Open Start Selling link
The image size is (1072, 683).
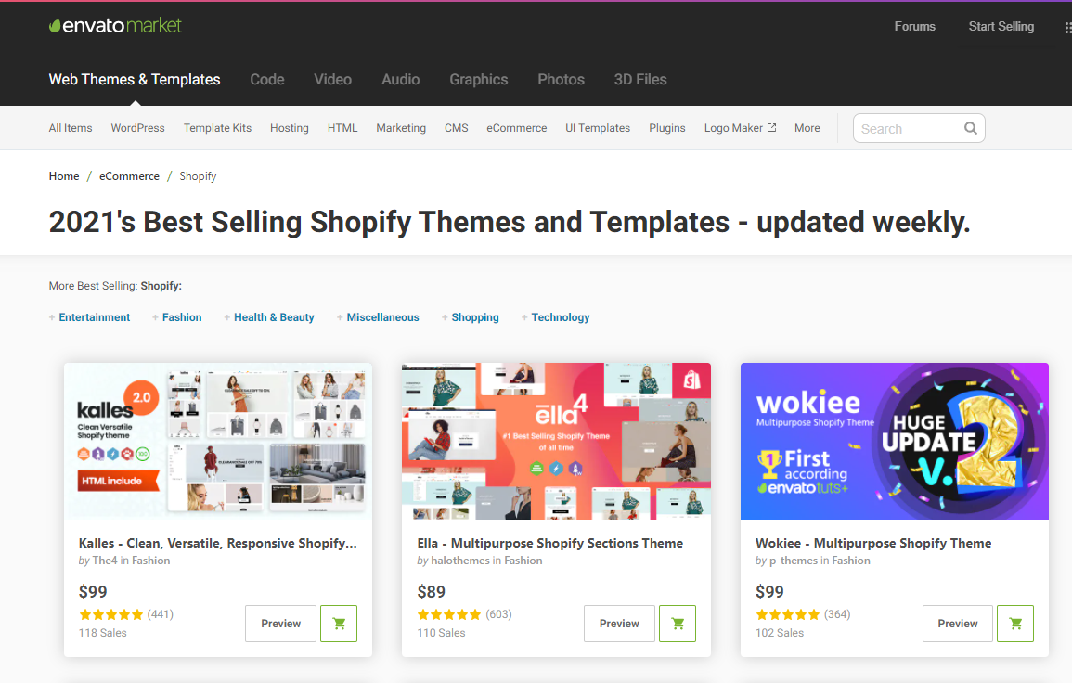1001,26
